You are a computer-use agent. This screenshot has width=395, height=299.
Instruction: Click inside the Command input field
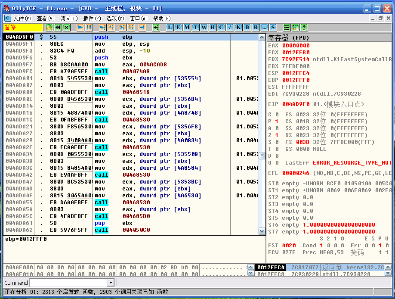(68, 283)
